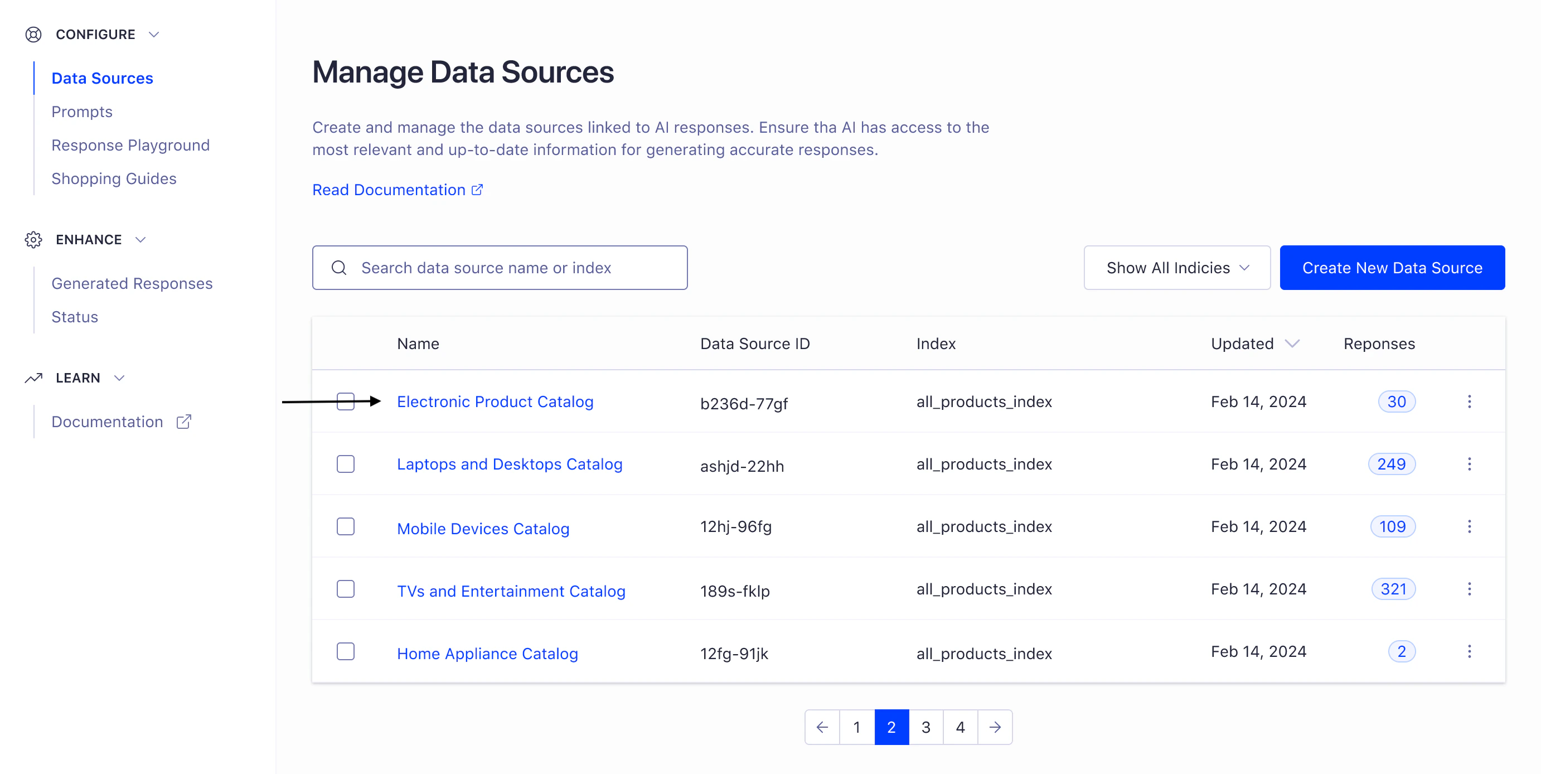Click the search data source input field

coord(500,267)
